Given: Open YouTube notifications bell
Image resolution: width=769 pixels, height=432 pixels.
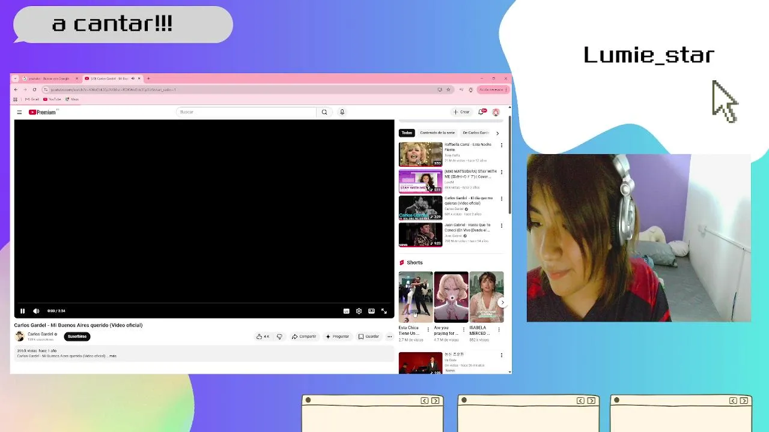Looking at the screenshot, I should pos(481,112).
